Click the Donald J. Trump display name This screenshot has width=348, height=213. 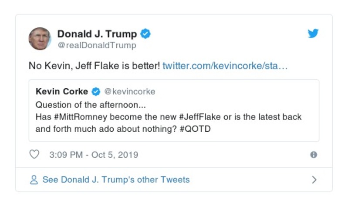pos(97,34)
